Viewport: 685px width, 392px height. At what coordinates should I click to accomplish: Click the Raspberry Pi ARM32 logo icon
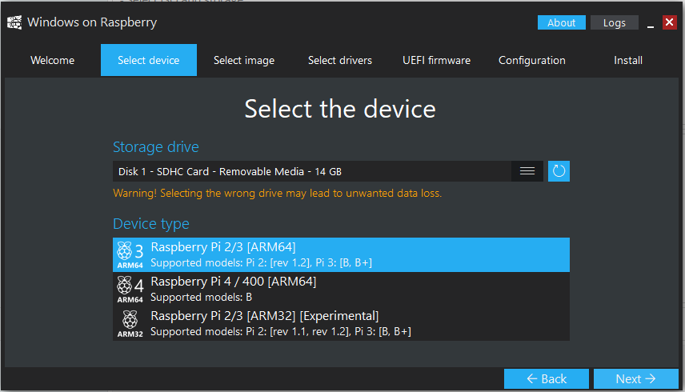[x=130, y=323]
